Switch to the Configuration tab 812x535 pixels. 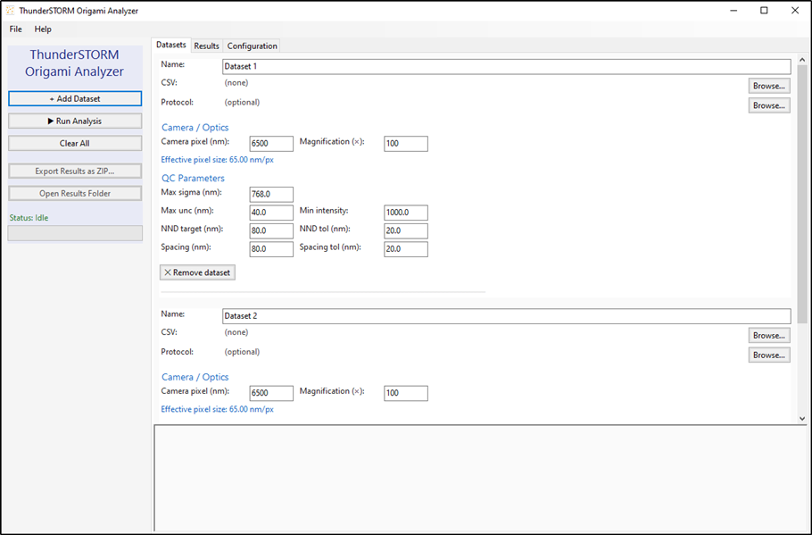tap(253, 46)
